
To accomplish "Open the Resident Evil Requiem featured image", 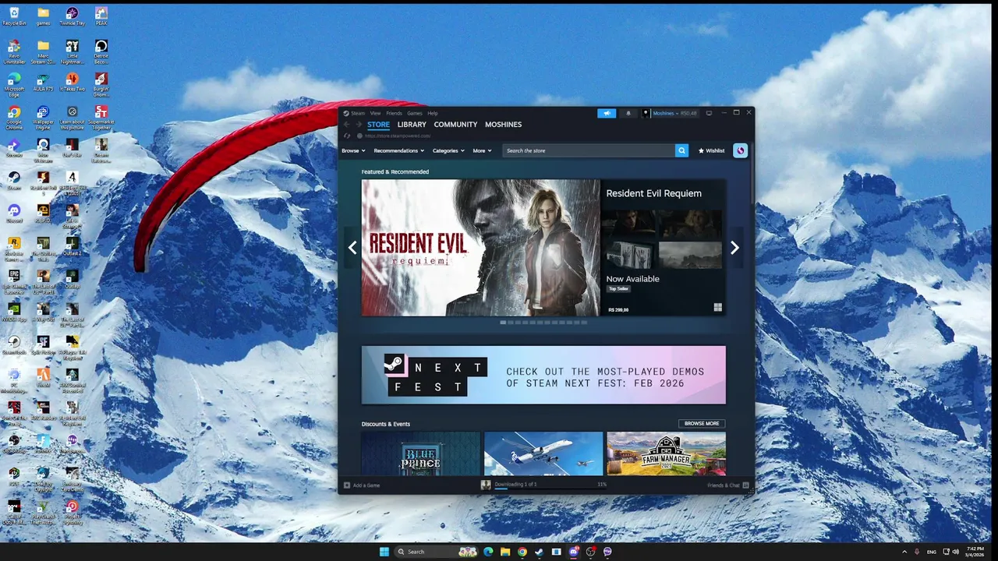I will (x=480, y=248).
